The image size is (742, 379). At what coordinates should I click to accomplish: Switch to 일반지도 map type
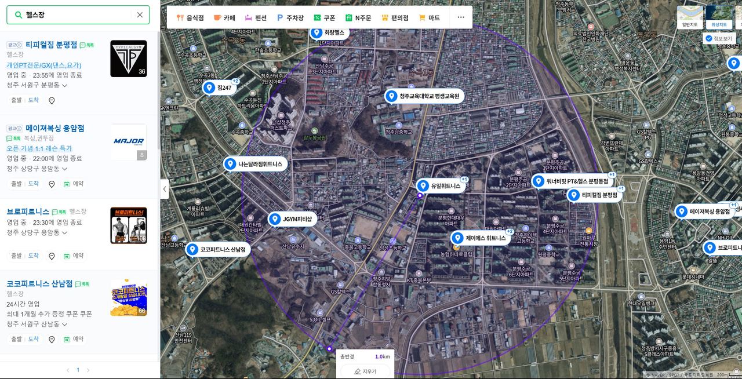(690, 17)
